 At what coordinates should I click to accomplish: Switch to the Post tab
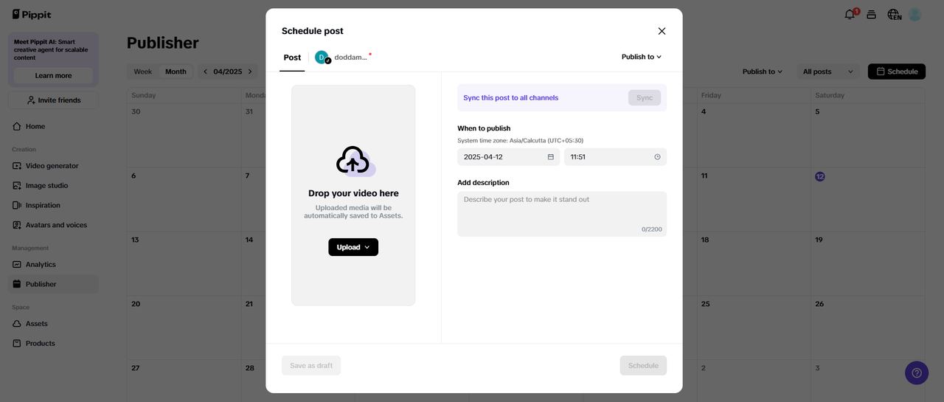[x=292, y=58]
